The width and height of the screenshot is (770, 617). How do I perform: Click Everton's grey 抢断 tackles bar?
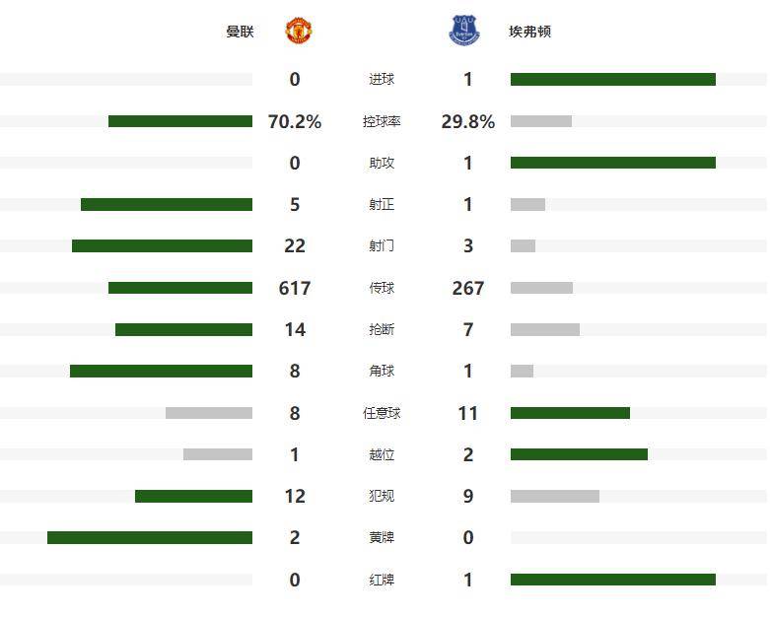coord(545,329)
